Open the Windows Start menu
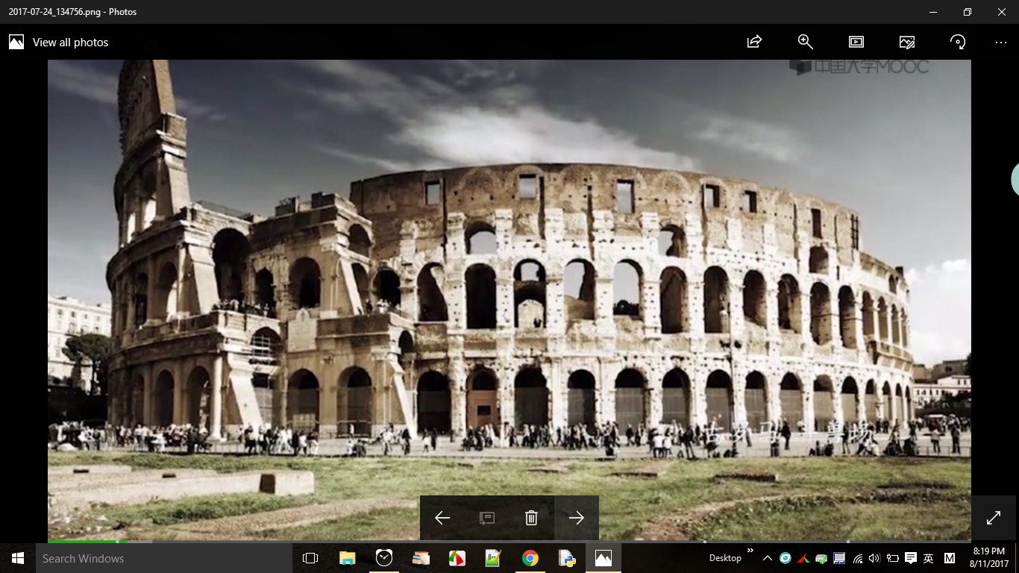The height and width of the screenshot is (573, 1019). point(18,558)
